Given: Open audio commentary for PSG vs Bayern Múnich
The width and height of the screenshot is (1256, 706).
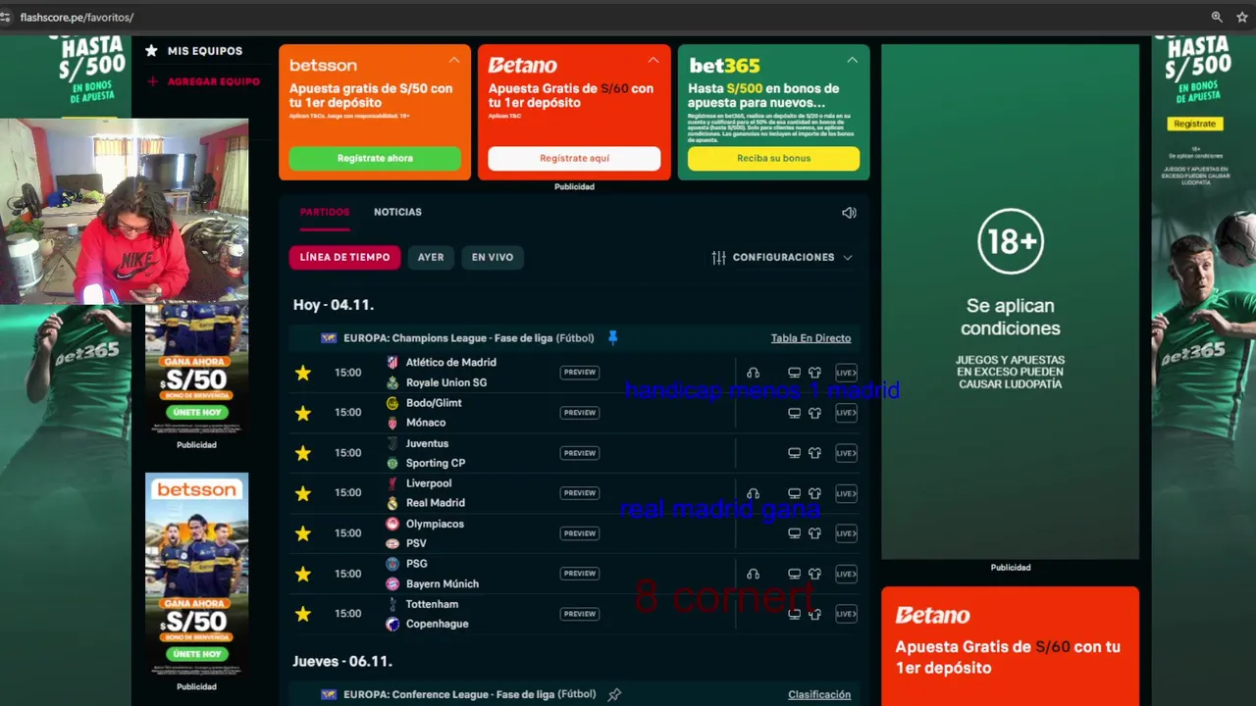Looking at the screenshot, I should [x=753, y=574].
